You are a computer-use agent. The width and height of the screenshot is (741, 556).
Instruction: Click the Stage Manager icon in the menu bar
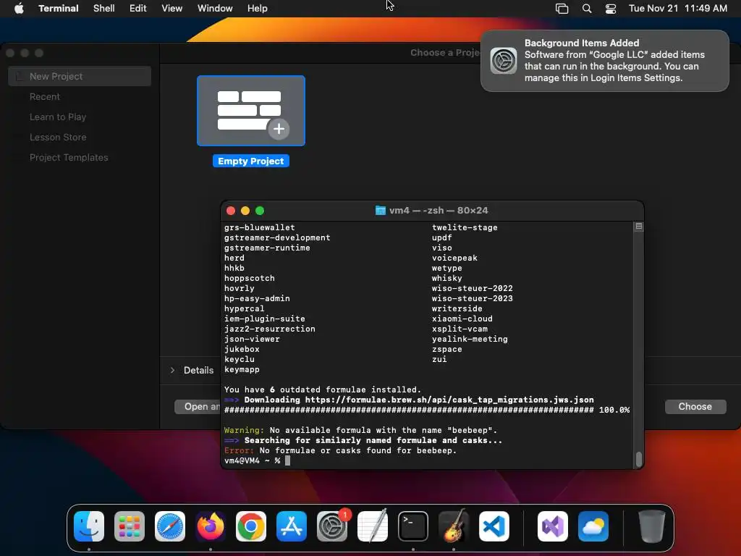tap(562, 9)
